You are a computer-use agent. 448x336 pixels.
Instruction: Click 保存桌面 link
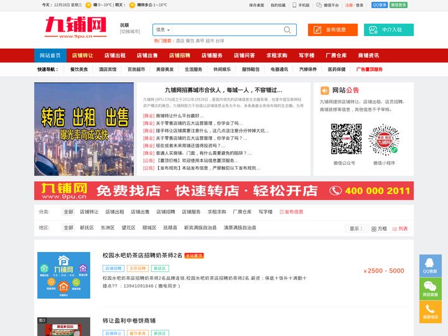pos(256,5)
